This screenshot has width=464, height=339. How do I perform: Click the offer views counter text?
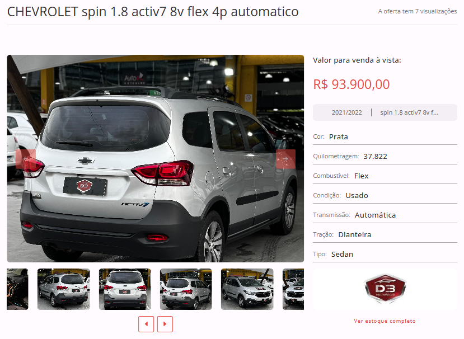coord(418,11)
